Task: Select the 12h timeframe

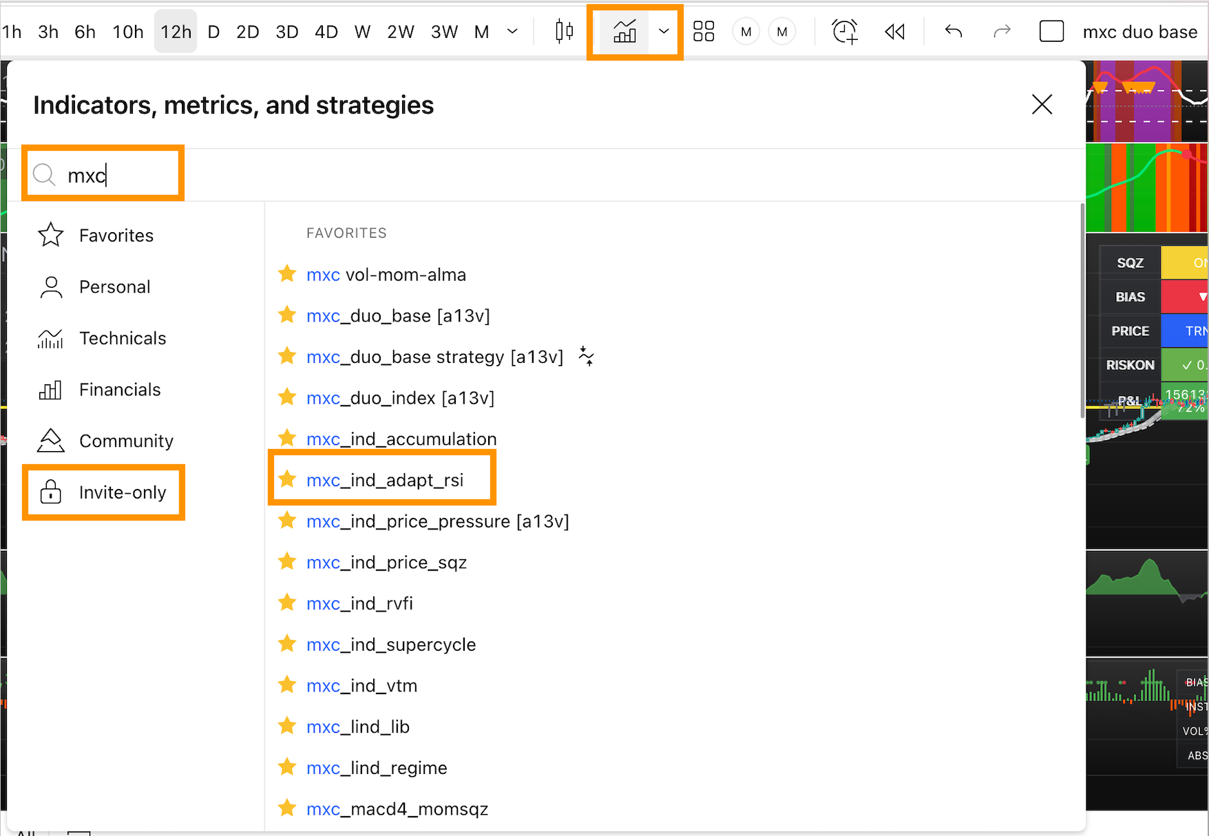Action: tap(176, 32)
